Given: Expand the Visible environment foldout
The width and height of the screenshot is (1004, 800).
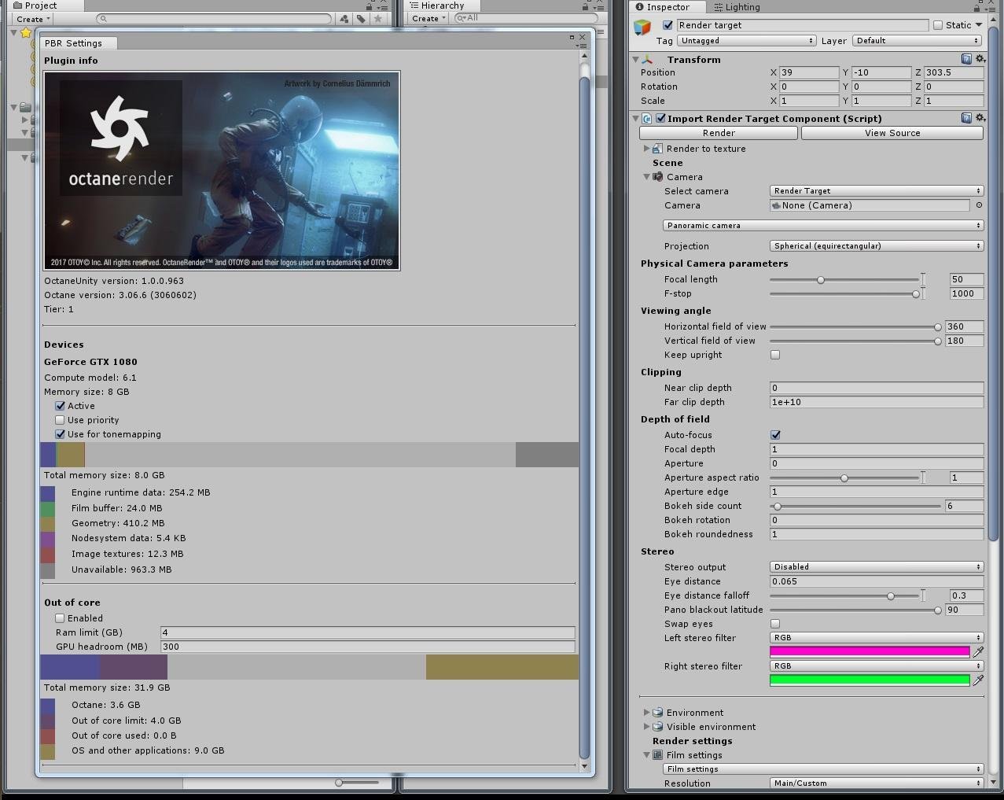Looking at the screenshot, I should point(646,727).
